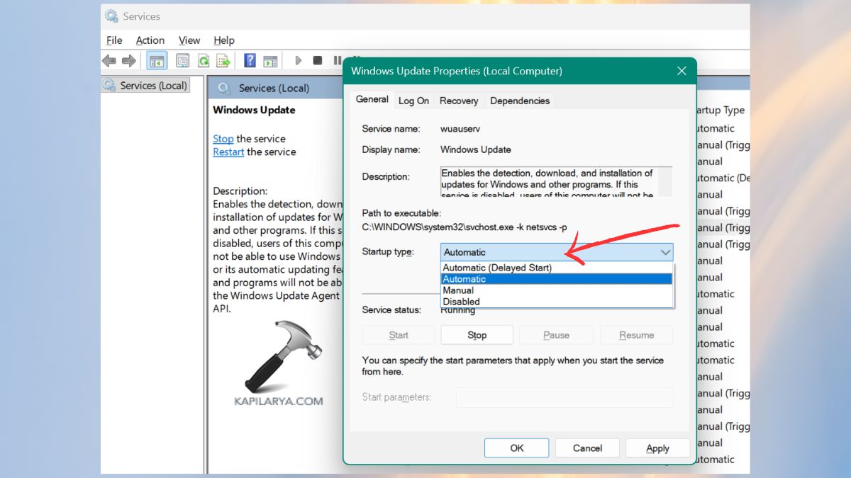Viewport: 851px width, 478px height.
Task: Click the Stop the service link
Action: [223, 139]
